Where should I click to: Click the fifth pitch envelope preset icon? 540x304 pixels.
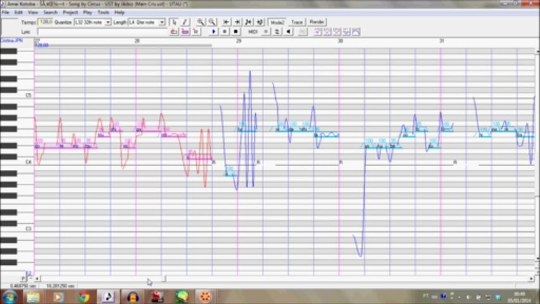tap(356, 32)
